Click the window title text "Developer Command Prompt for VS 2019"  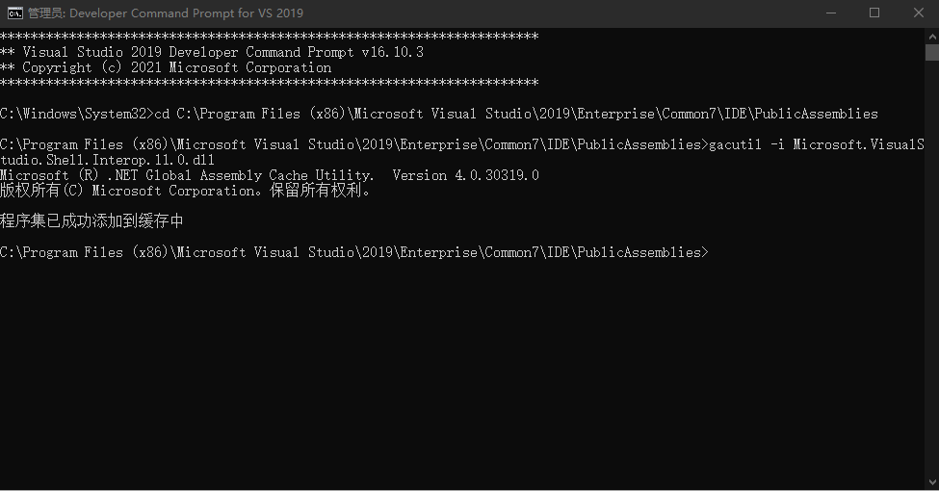(186, 13)
